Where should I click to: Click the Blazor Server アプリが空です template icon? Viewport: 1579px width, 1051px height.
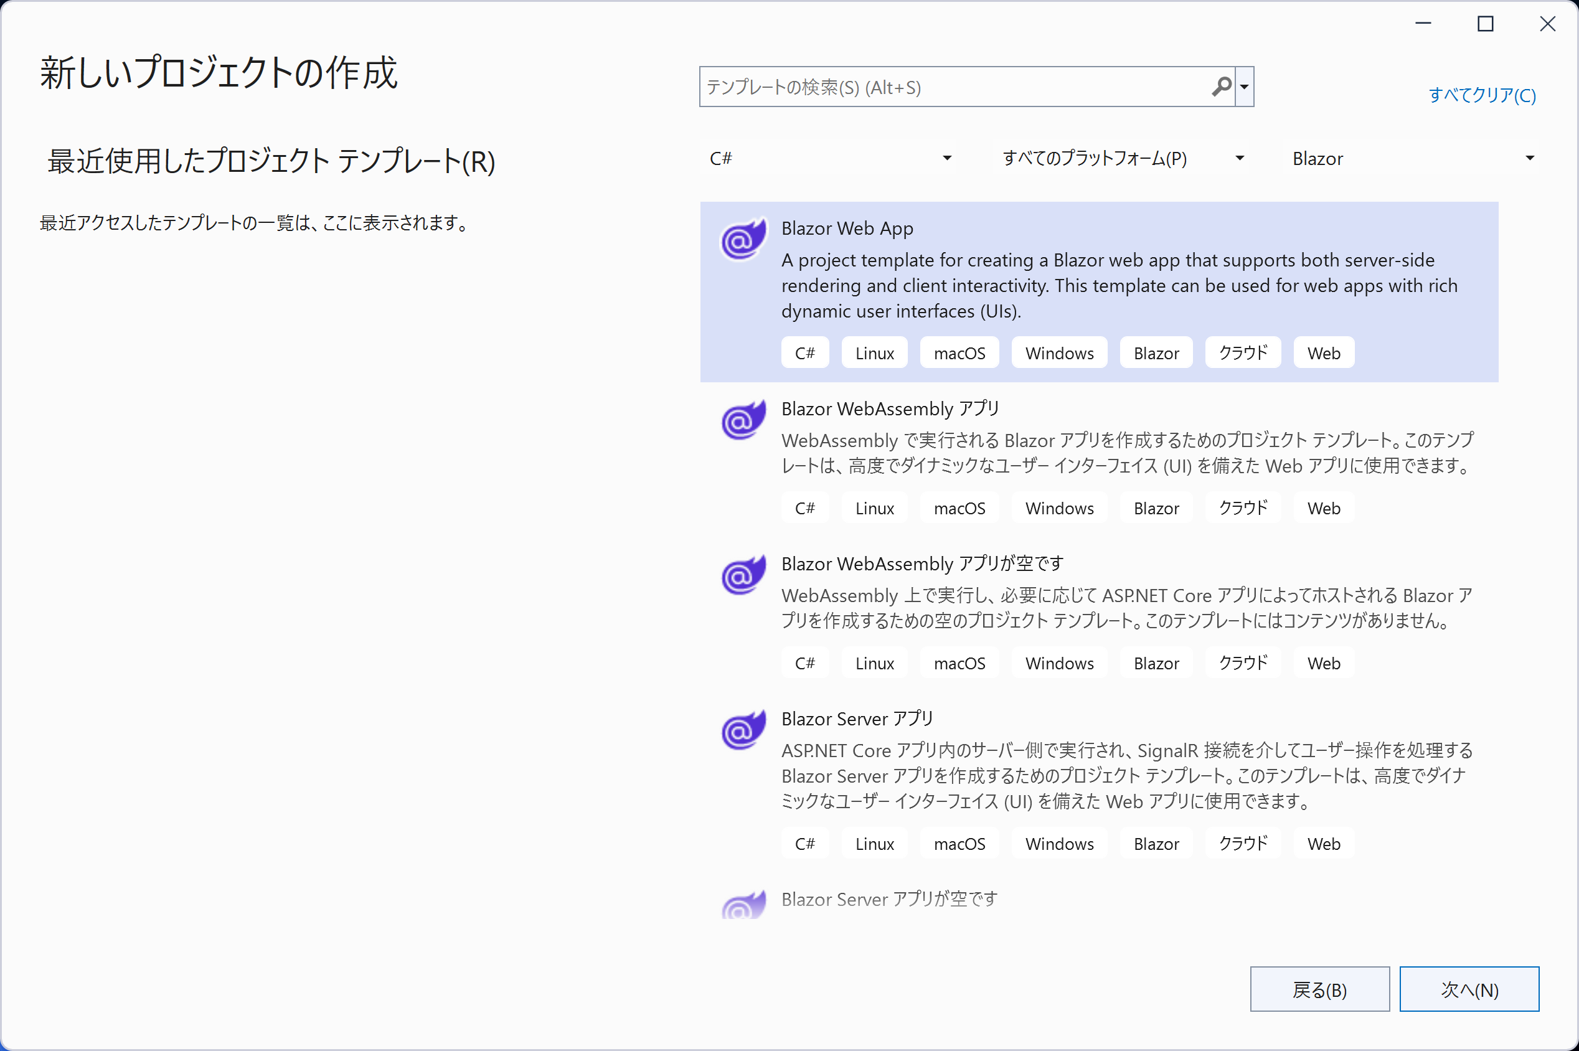click(743, 904)
